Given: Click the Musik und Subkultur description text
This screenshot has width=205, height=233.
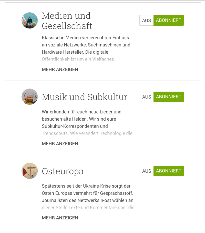Looking at the screenshot, I should (x=87, y=123).
